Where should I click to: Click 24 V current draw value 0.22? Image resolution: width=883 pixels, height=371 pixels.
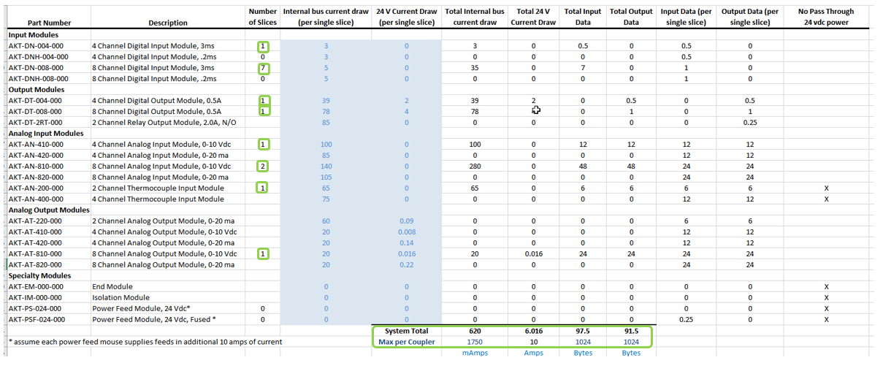click(407, 265)
